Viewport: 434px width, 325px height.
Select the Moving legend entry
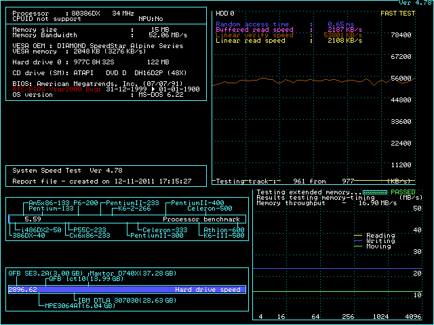[378, 246]
